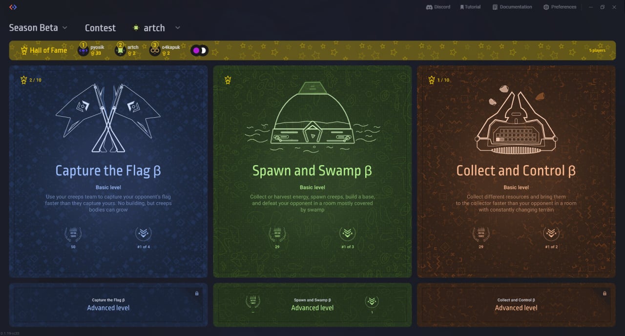Click the '#1 of 3' rank text

pos(347,247)
